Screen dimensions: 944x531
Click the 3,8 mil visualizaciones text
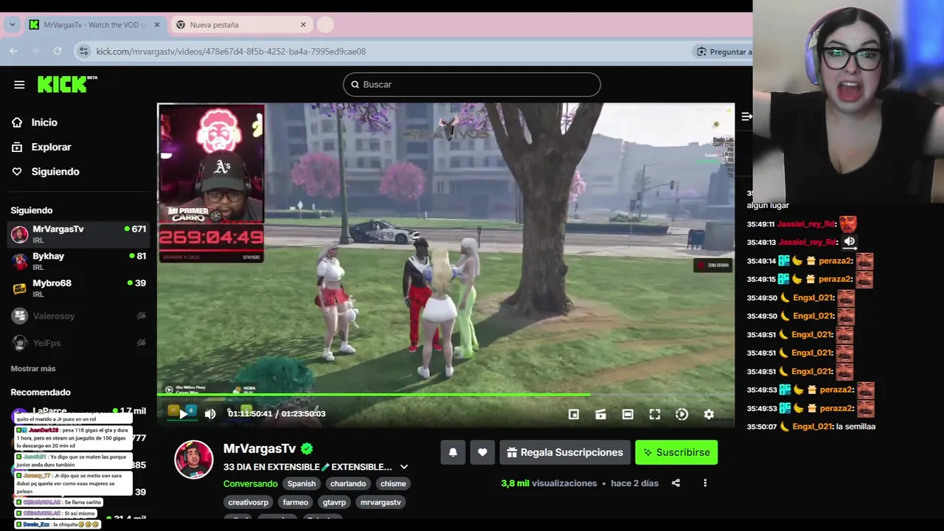[x=549, y=483]
